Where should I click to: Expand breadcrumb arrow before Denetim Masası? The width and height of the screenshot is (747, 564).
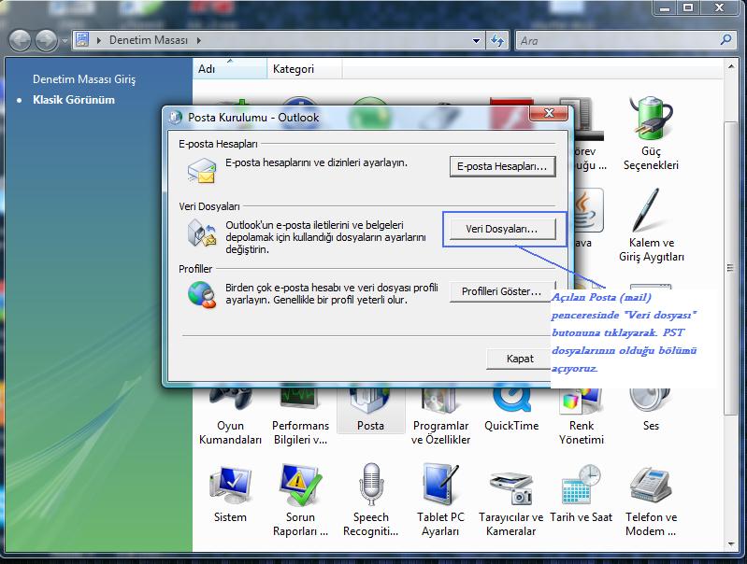(x=99, y=40)
